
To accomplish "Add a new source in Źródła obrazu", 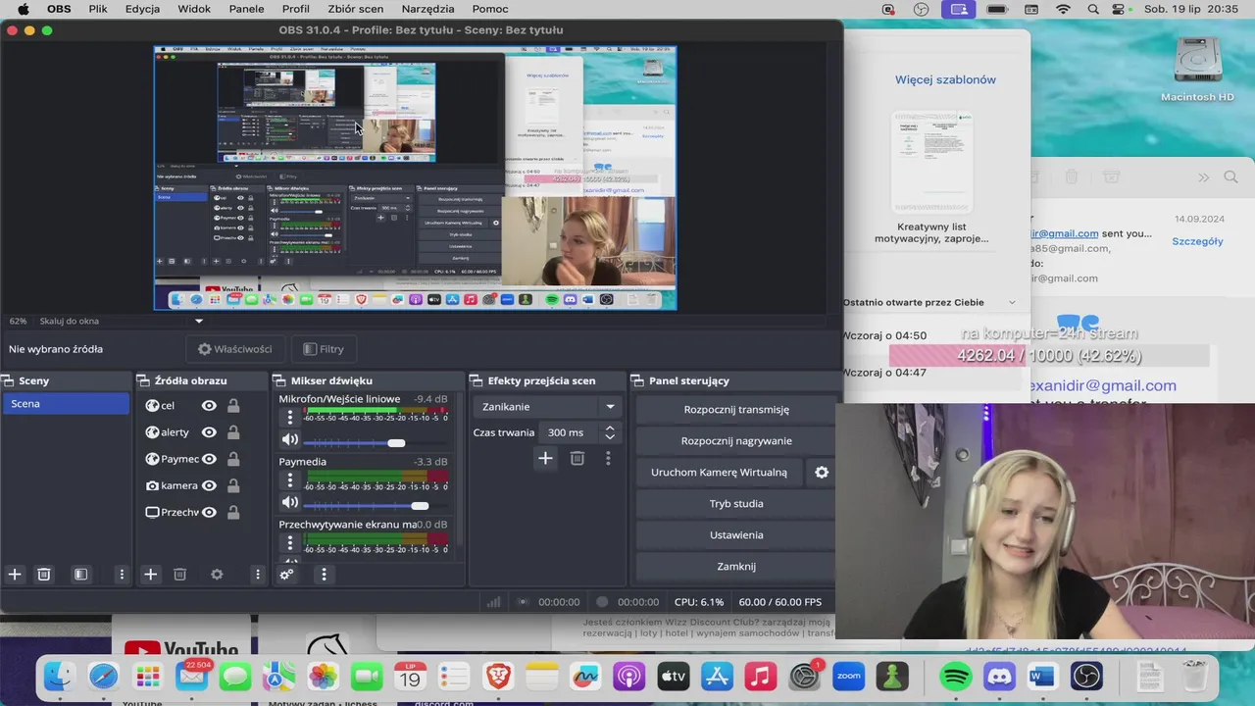I will tap(150, 575).
